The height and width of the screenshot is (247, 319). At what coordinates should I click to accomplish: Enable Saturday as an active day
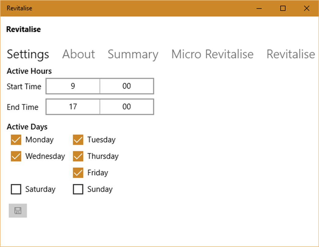pyautogui.click(x=16, y=189)
